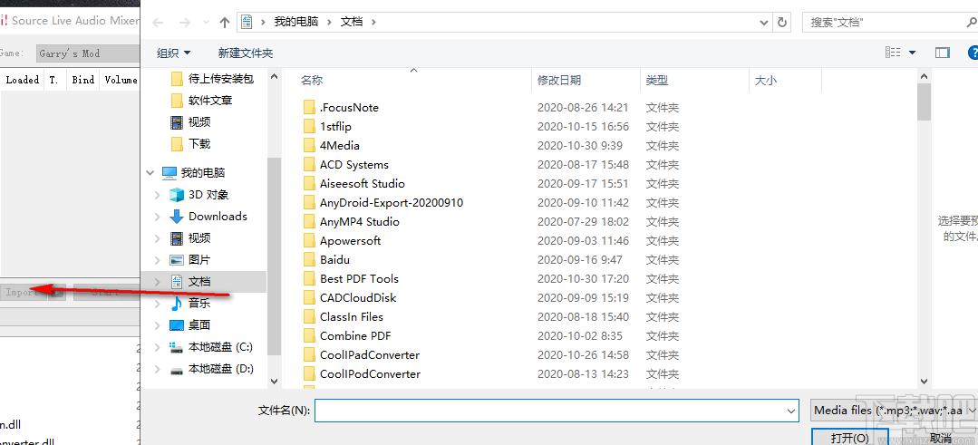Go forward with the right arrow navigation button
978x445 pixels.
tap(185, 22)
